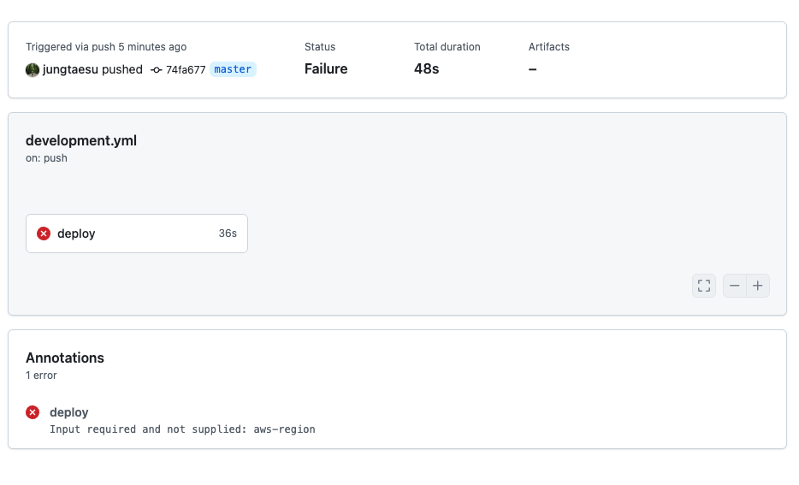Zoom out the workflow graph
Image resolution: width=799 pixels, height=485 pixels.
click(x=734, y=286)
